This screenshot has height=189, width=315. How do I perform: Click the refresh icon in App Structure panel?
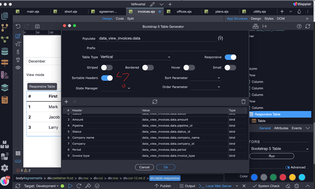tap(308, 26)
